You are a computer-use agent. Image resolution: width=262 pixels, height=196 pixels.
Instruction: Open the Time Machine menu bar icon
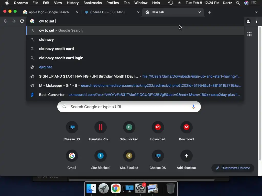(170, 3)
